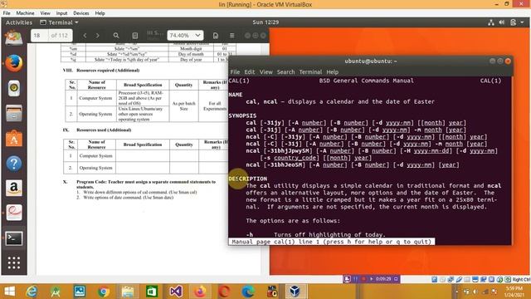Screen dimensions: 531x299
Task: Click the volume icon in Ubuntu top bar
Action: [502, 22]
